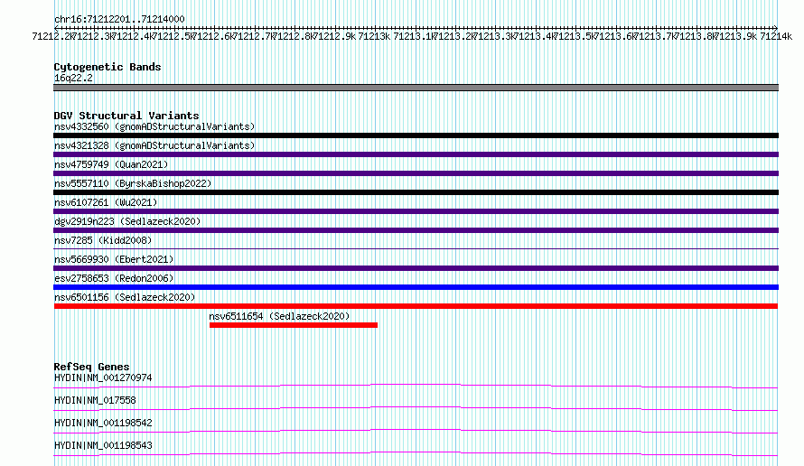Click the thin line under nsv7285

(416, 249)
